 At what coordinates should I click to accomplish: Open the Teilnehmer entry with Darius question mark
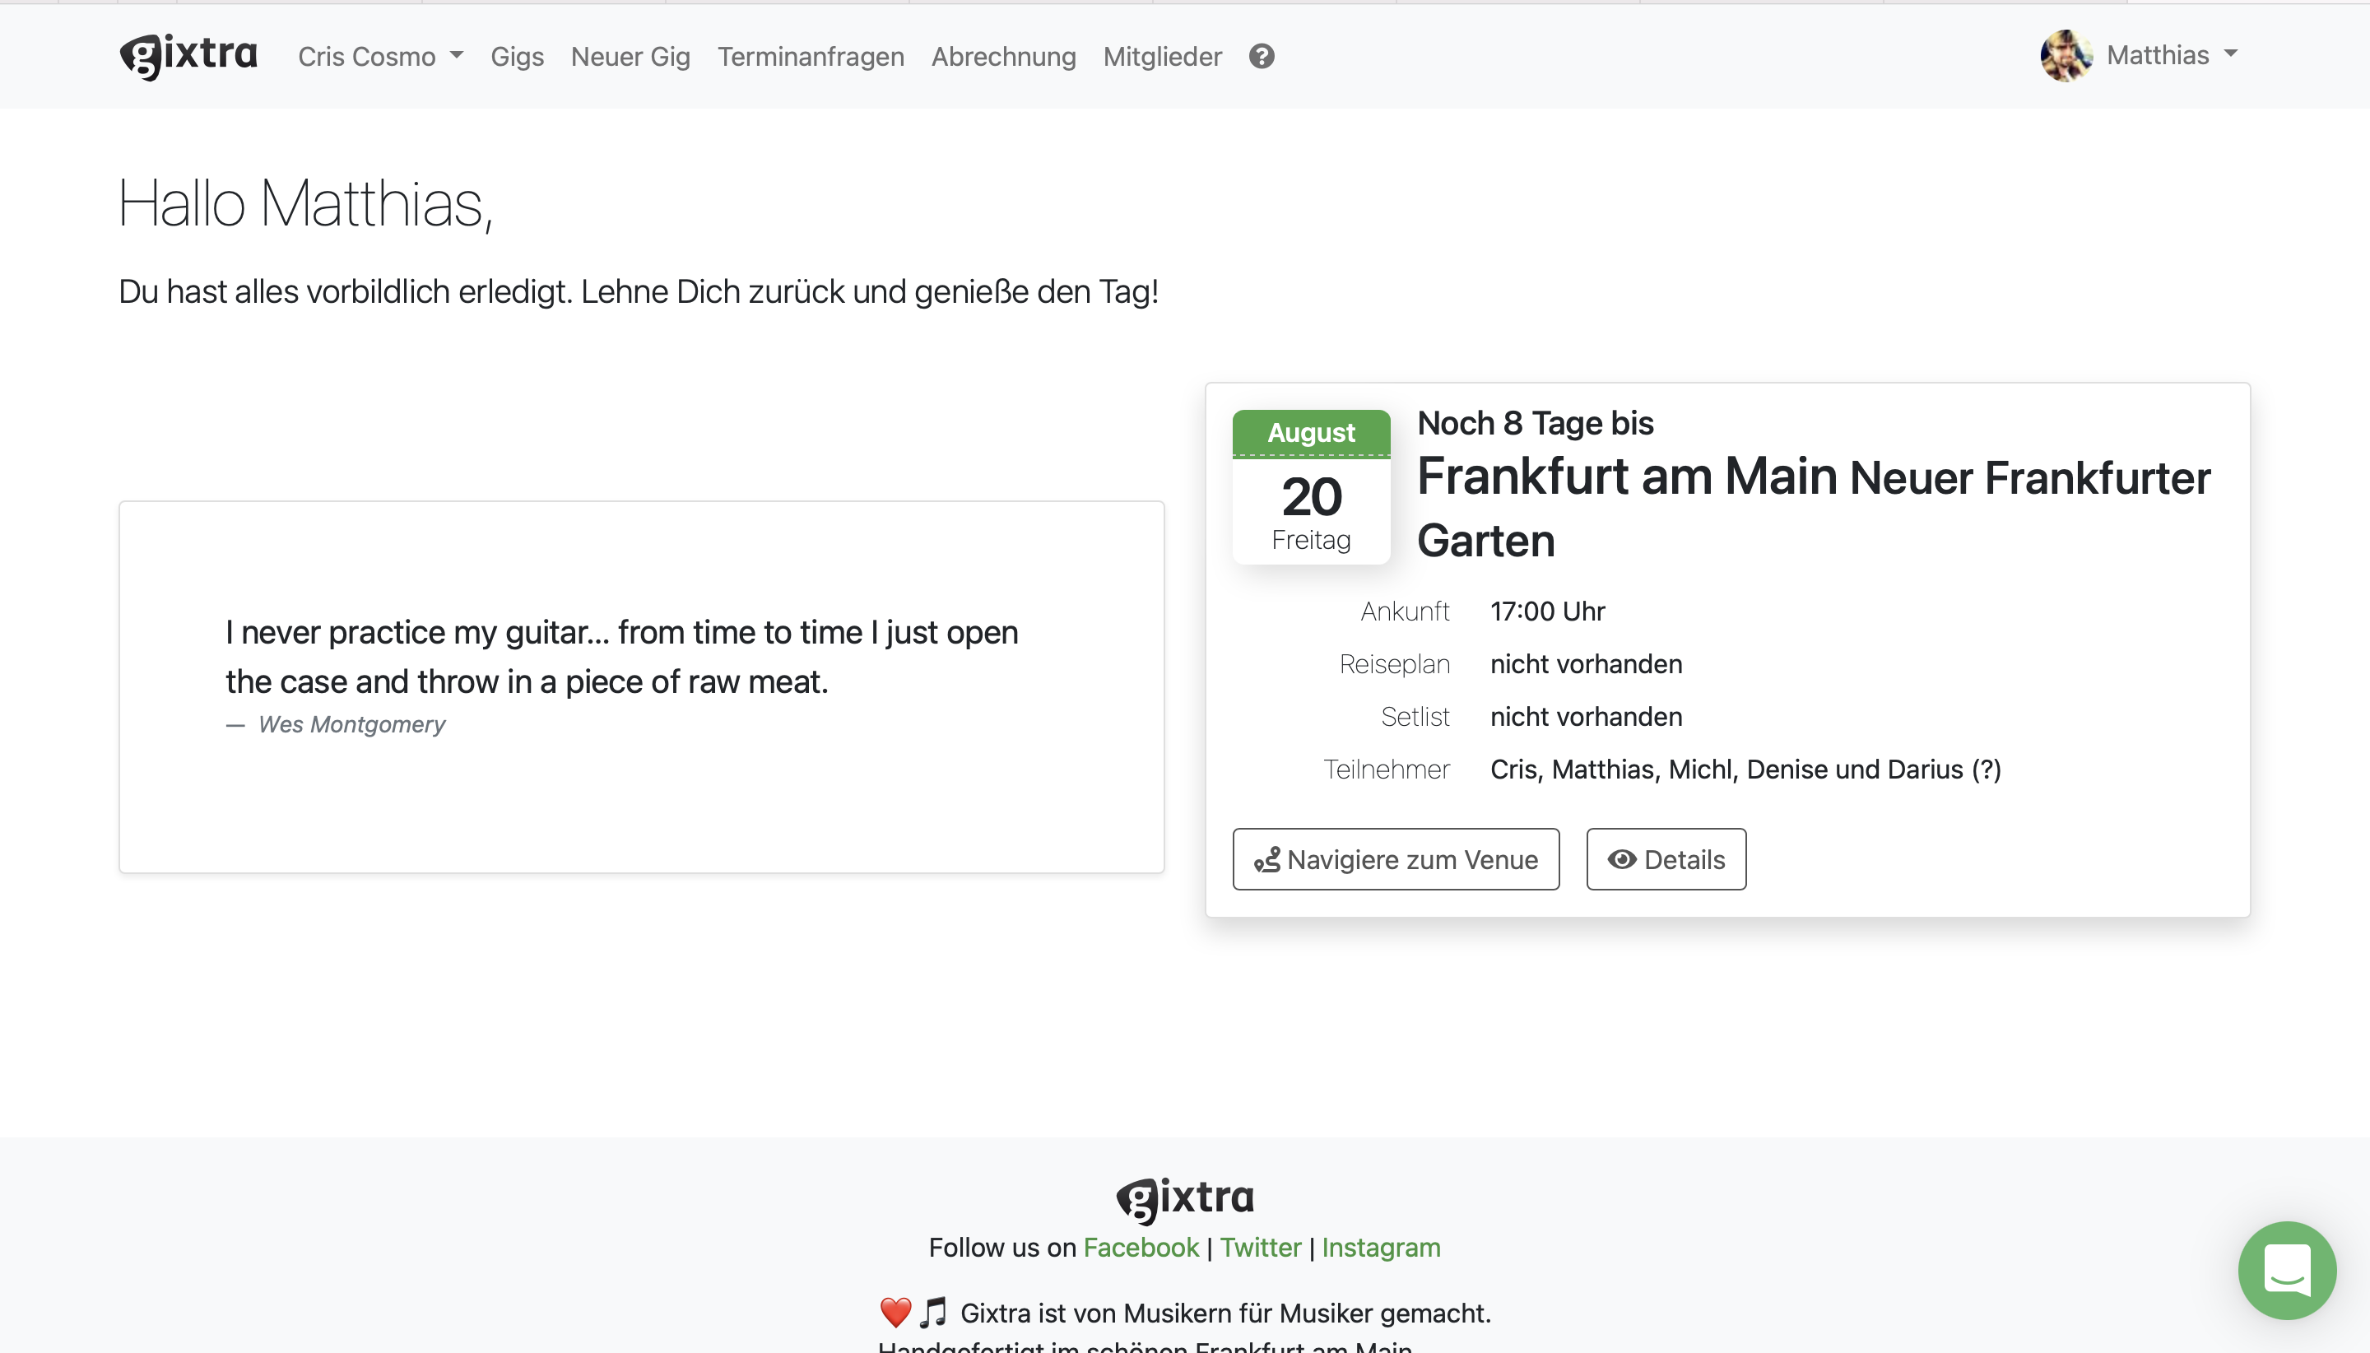(1745, 769)
